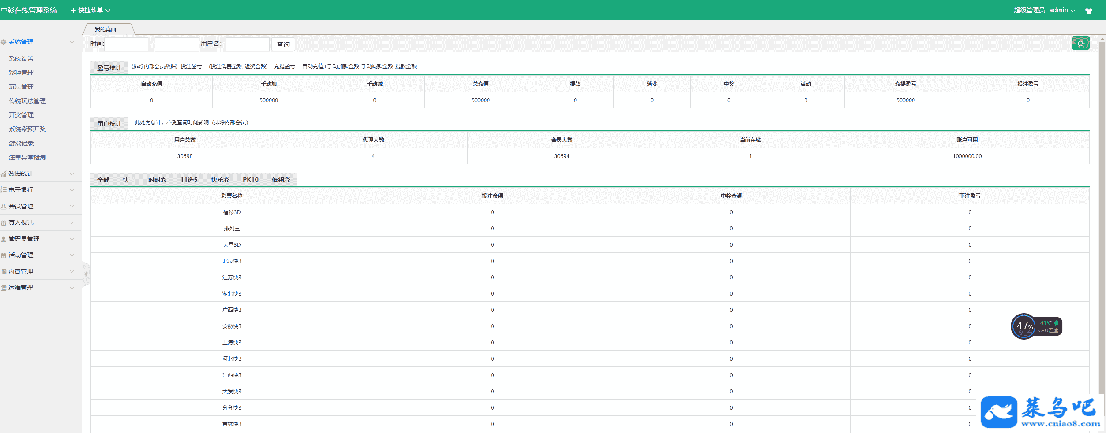The height and width of the screenshot is (433, 1106).
Task: Open the 快捷菜单 dropdown menu
Action: pos(90,11)
